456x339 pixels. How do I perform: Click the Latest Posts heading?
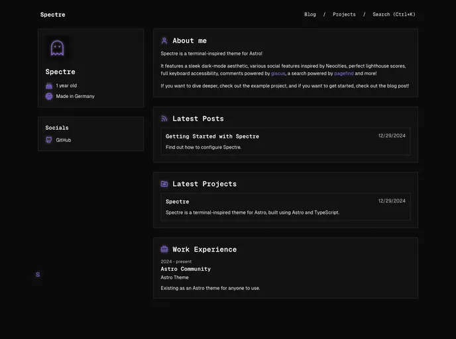pos(198,119)
